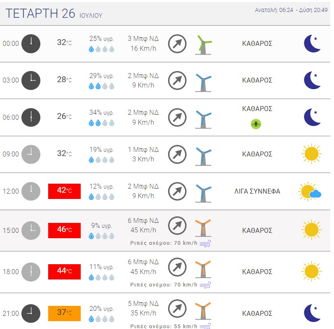334x329 pixels.
Task: Click the wind gust icon at 18:00
Action: (x=206, y=285)
